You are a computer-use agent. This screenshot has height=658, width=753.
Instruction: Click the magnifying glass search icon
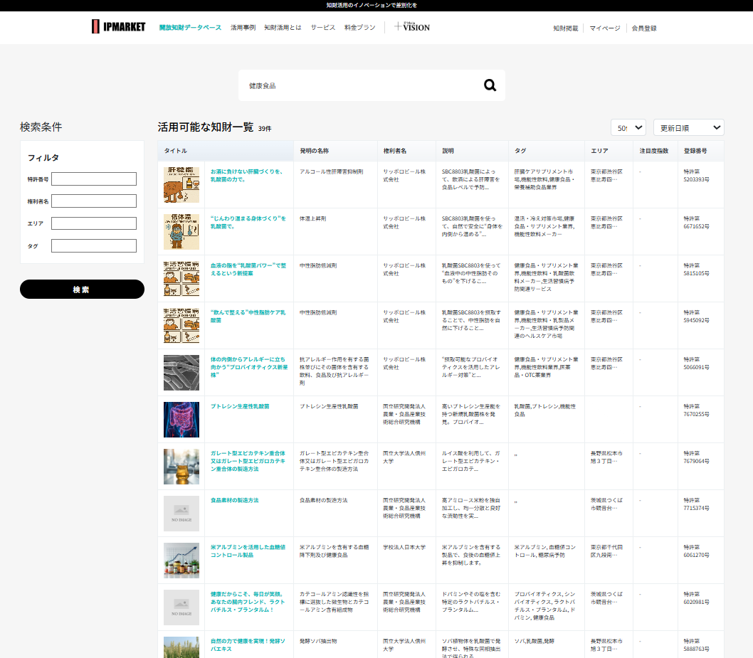pos(490,85)
